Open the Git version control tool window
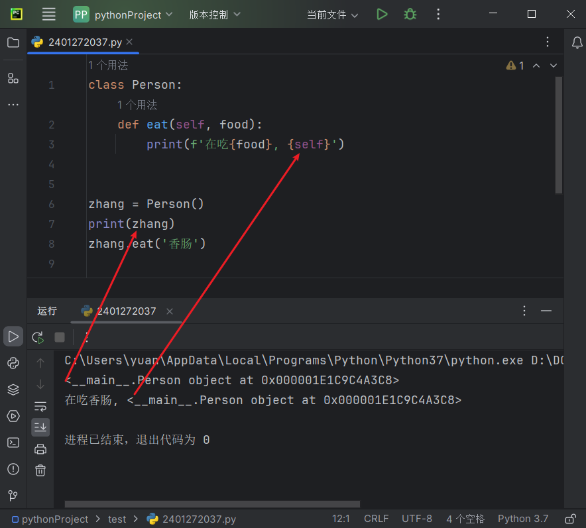This screenshot has height=528, width=586. pyautogui.click(x=13, y=496)
